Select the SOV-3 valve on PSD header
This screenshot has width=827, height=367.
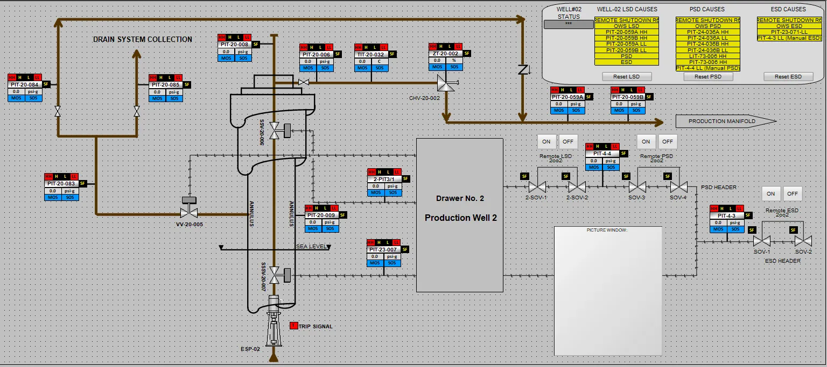(x=637, y=187)
